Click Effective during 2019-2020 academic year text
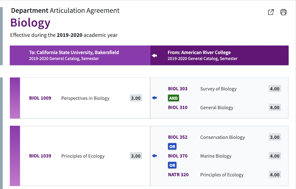Image resolution: width=296 pixels, height=189 pixels. 64,35
